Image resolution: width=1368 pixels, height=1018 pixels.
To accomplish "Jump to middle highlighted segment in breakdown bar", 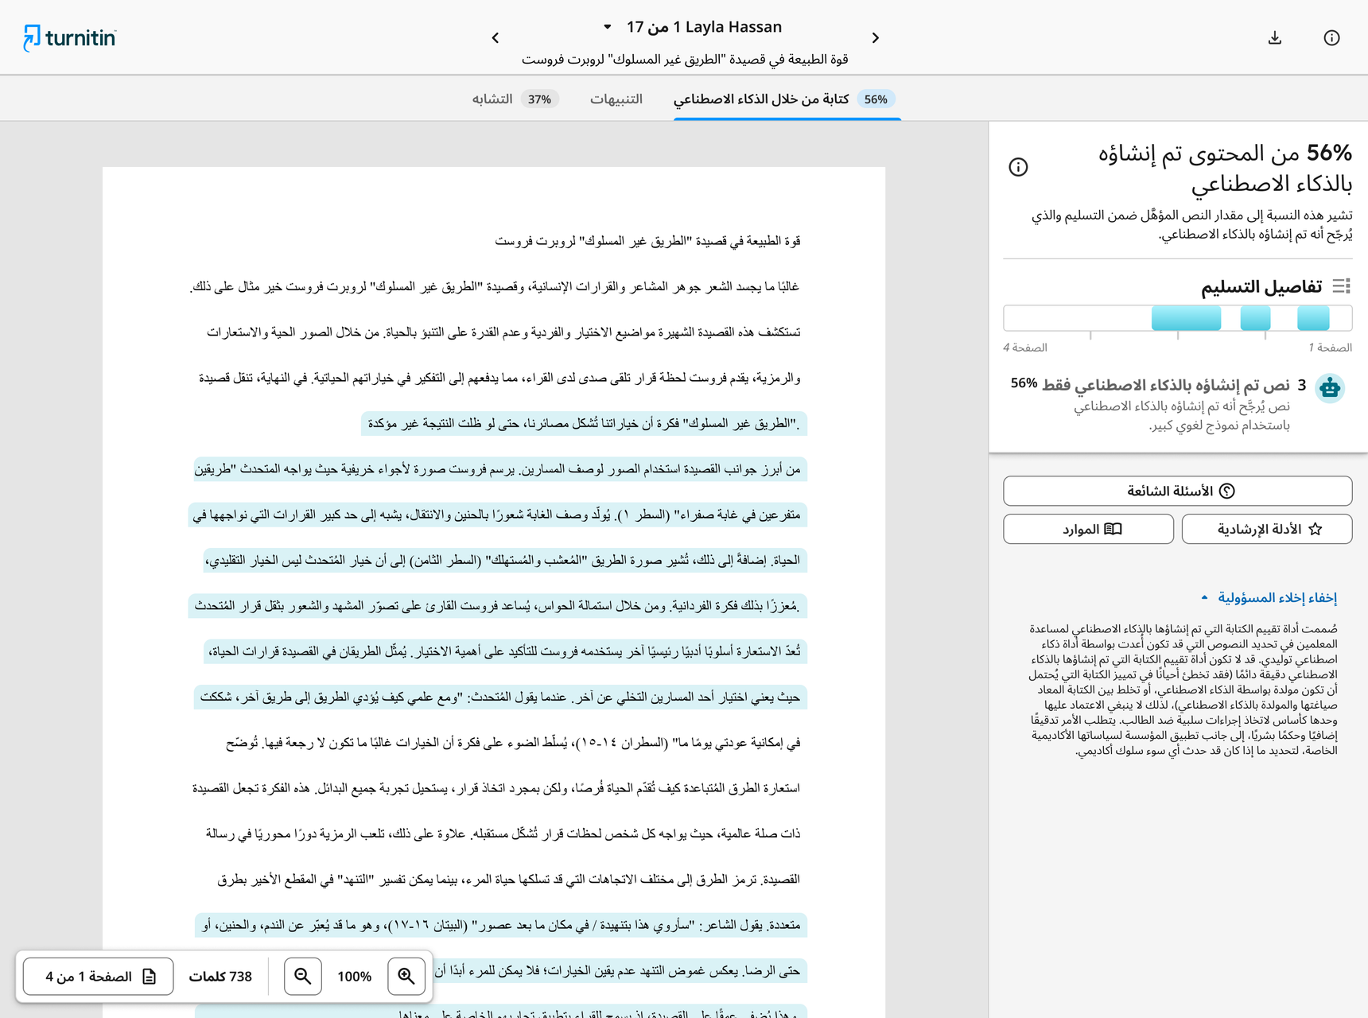I will (1256, 318).
